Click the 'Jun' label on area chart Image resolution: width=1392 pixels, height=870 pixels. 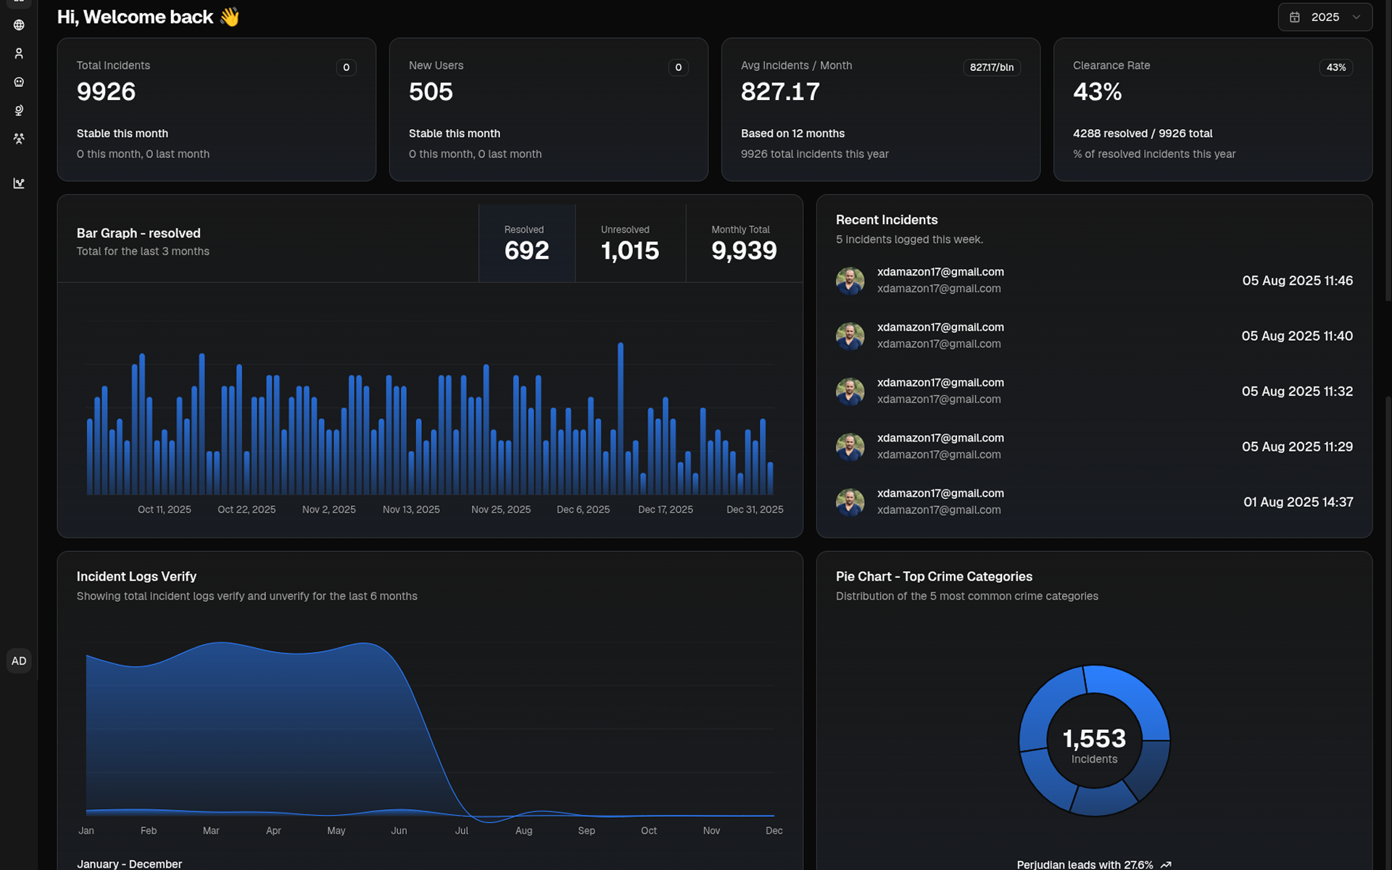click(x=399, y=831)
